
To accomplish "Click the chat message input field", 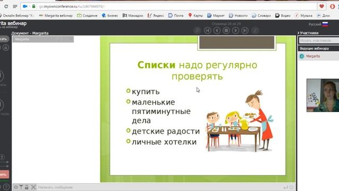I will [159, 187].
